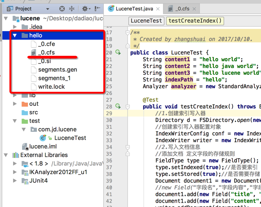Viewport: 261px width, 207px height.
Task: Click testCreateIndex() breadcrumb
Action: click(195, 21)
